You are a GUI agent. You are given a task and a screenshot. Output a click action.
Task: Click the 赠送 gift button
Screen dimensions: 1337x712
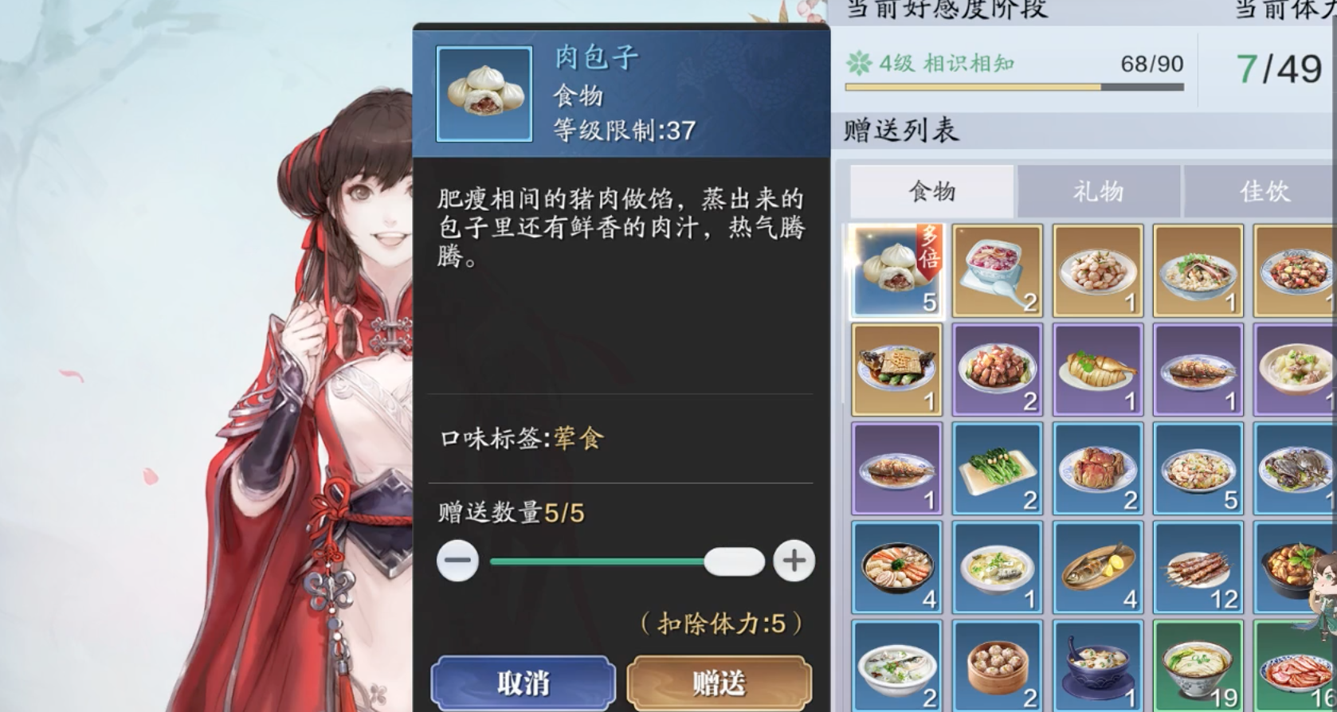[x=719, y=683]
